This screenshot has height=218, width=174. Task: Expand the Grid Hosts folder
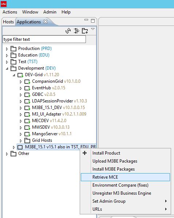[x=21, y=141]
